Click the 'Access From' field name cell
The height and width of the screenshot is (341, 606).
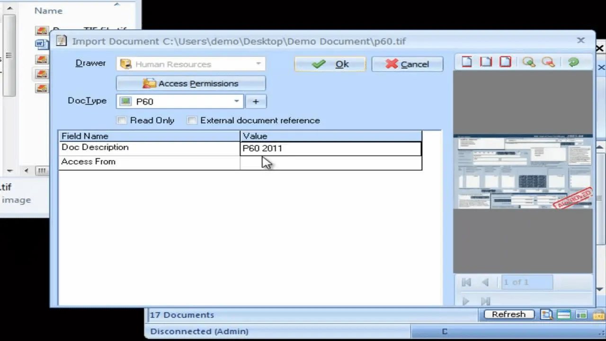tap(149, 162)
